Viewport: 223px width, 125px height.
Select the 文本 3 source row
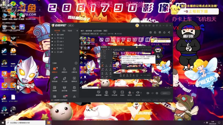(65, 41)
